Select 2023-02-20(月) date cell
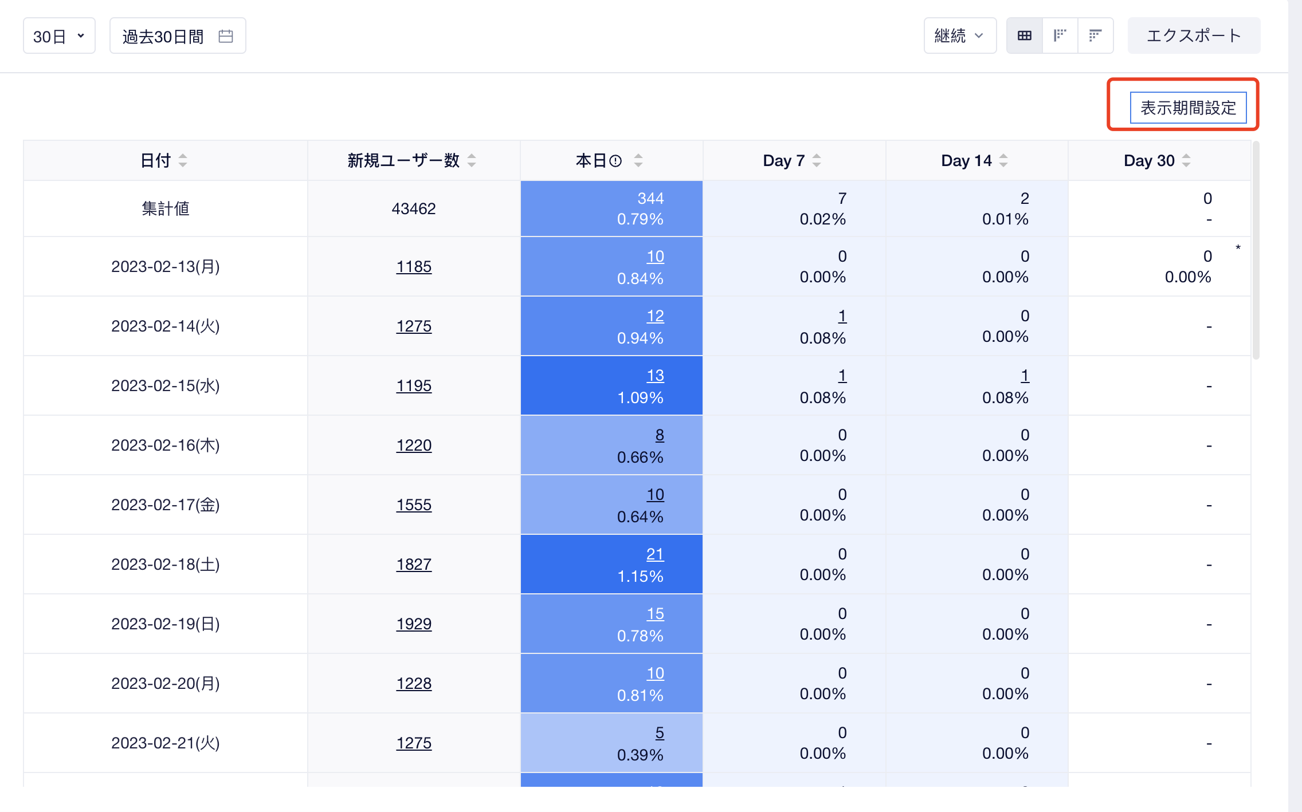1302x812 pixels. pyautogui.click(x=166, y=683)
